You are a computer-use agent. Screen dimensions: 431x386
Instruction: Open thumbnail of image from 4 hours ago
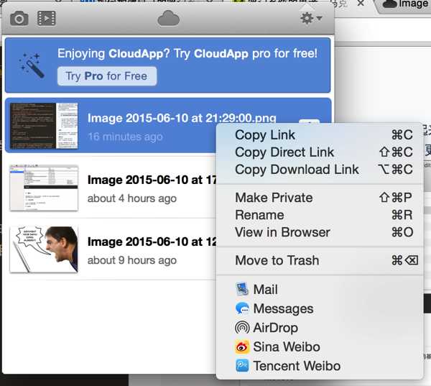tap(44, 188)
